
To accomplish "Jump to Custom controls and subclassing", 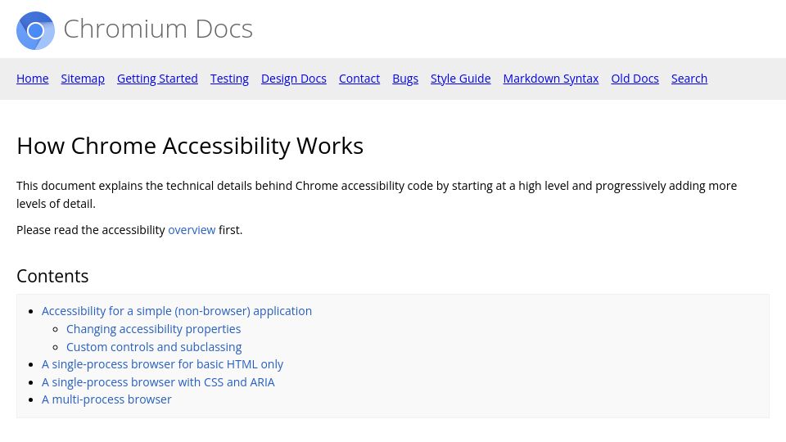I will click(154, 347).
